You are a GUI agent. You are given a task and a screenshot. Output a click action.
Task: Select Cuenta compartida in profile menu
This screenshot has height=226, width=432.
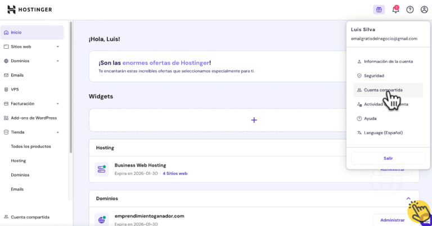click(x=382, y=90)
